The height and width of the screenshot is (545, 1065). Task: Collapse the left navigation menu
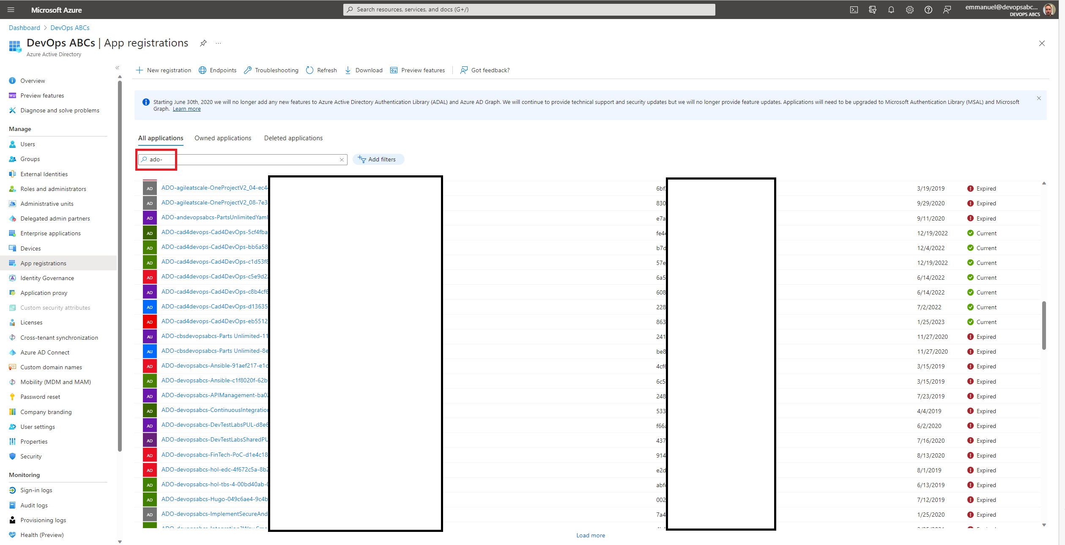pyautogui.click(x=118, y=68)
